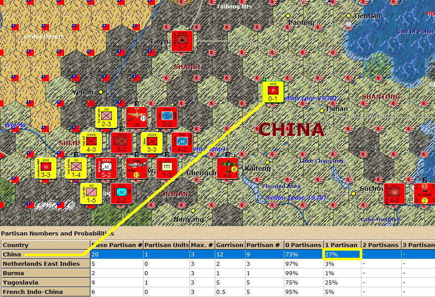
Task: Select the red 3-2 MAN territorial counter
Action: (x=167, y=117)
